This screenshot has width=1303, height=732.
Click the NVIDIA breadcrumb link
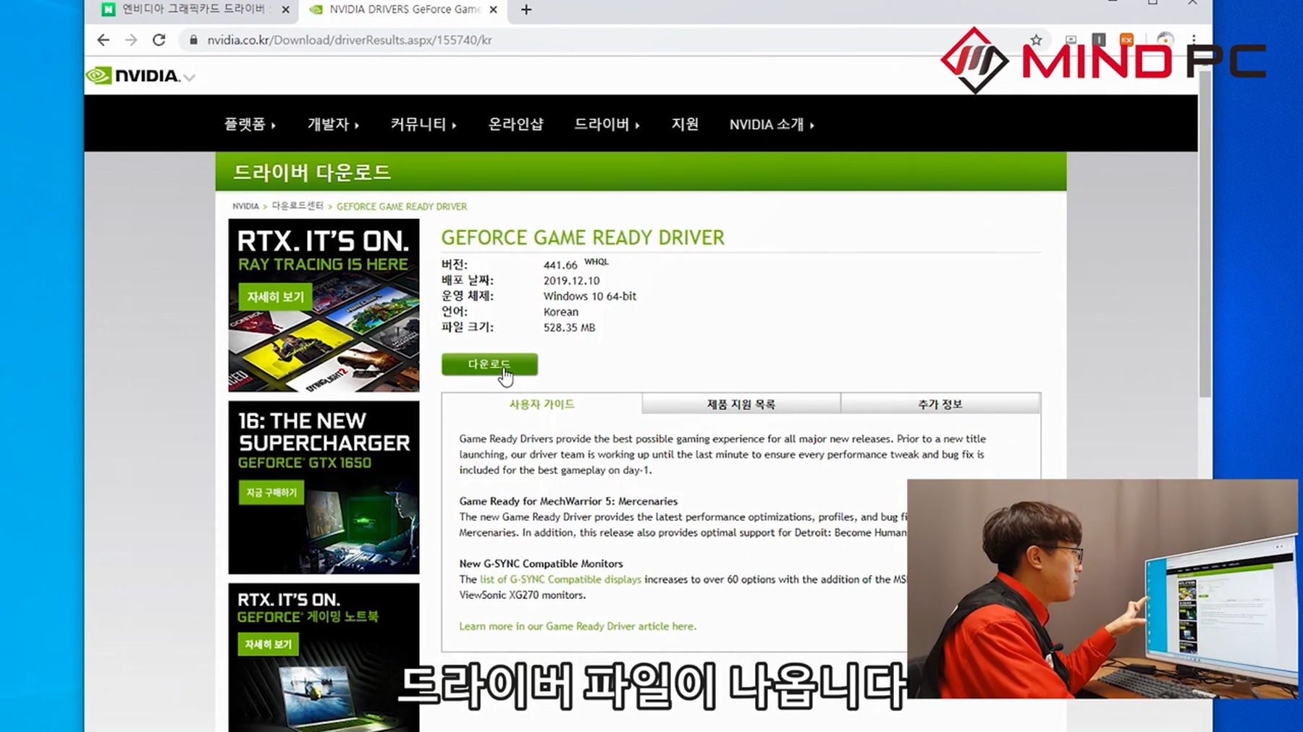(x=245, y=206)
